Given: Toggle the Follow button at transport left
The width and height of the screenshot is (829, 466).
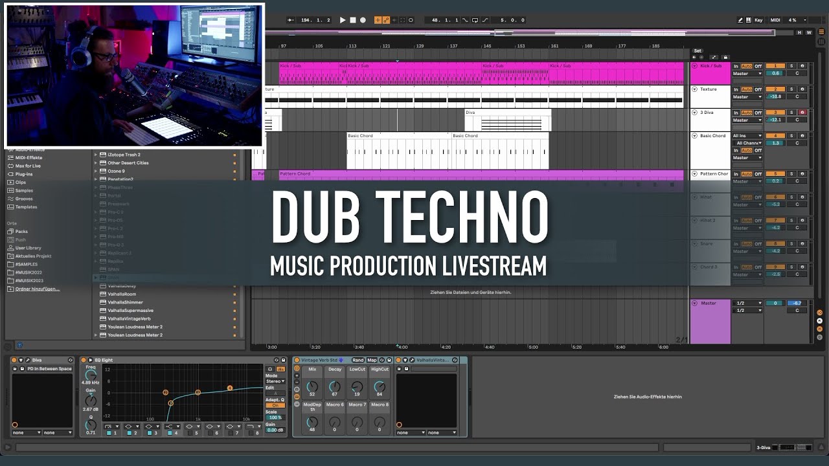Looking at the screenshot, I should (290, 20).
